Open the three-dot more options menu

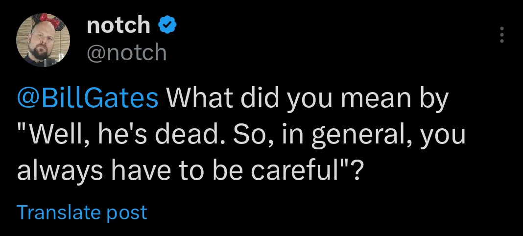pos(501,35)
